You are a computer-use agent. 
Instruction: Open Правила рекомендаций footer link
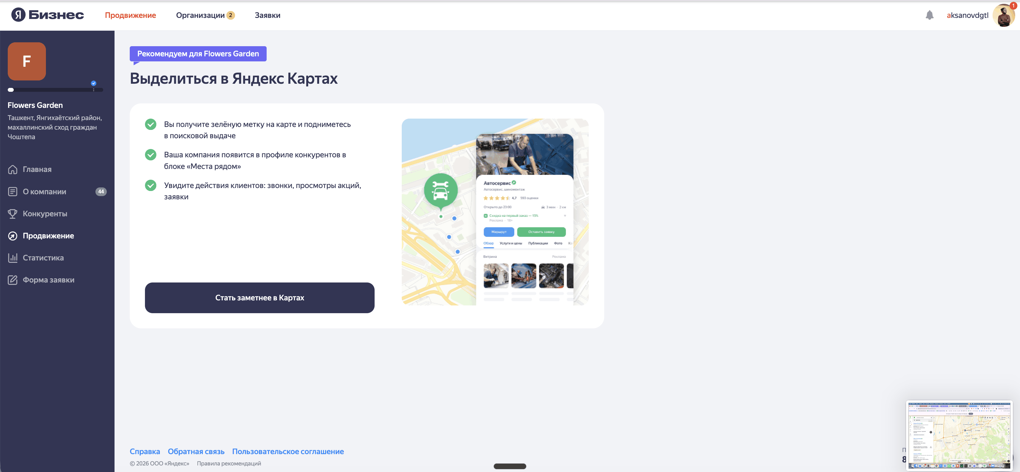coord(229,463)
